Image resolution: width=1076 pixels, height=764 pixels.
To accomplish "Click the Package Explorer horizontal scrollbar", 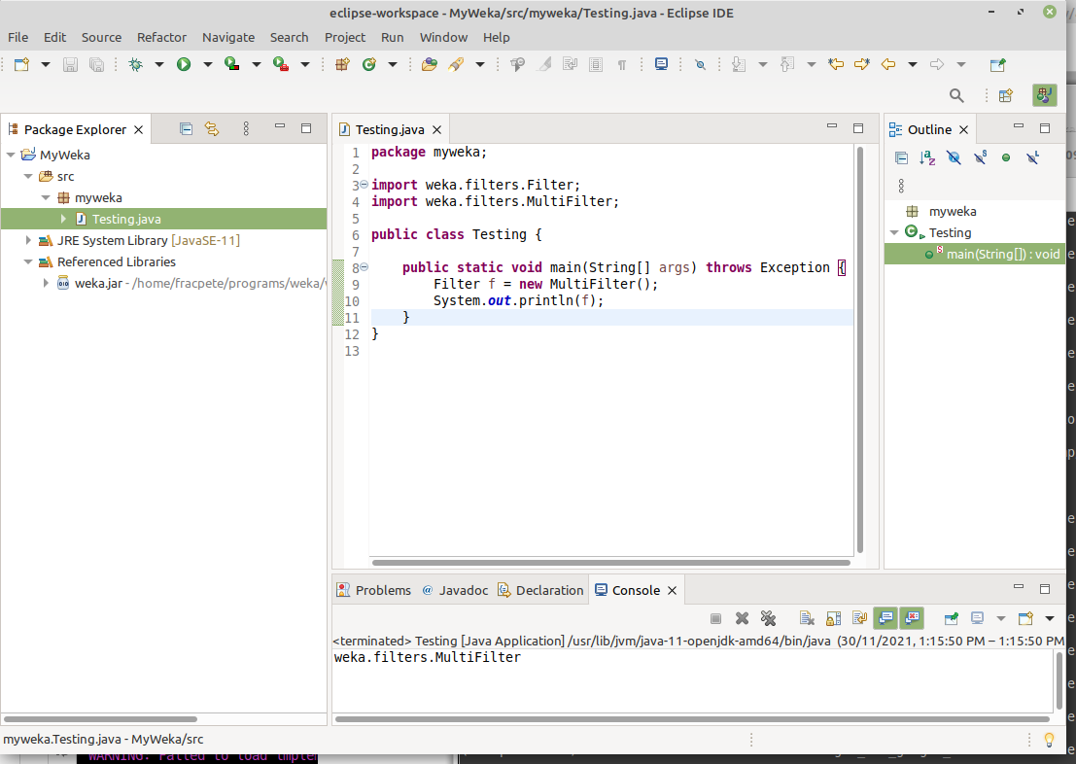I will click(x=101, y=719).
